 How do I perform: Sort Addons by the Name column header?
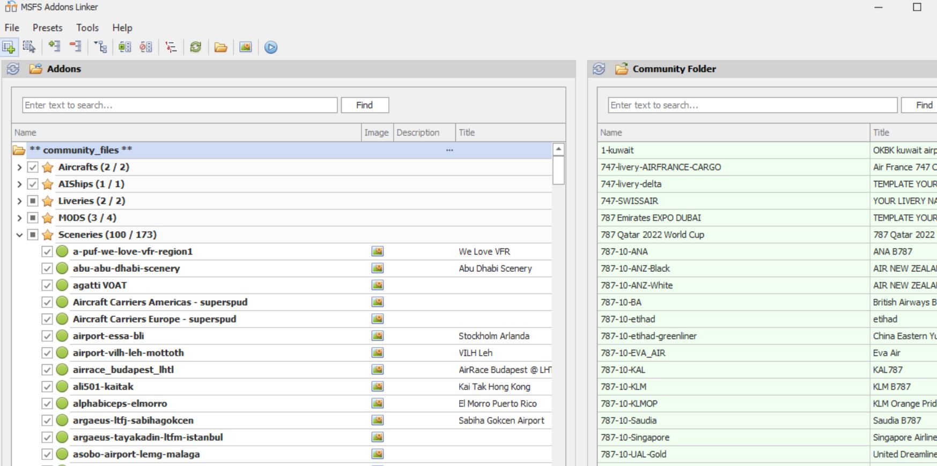[x=187, y=132]
